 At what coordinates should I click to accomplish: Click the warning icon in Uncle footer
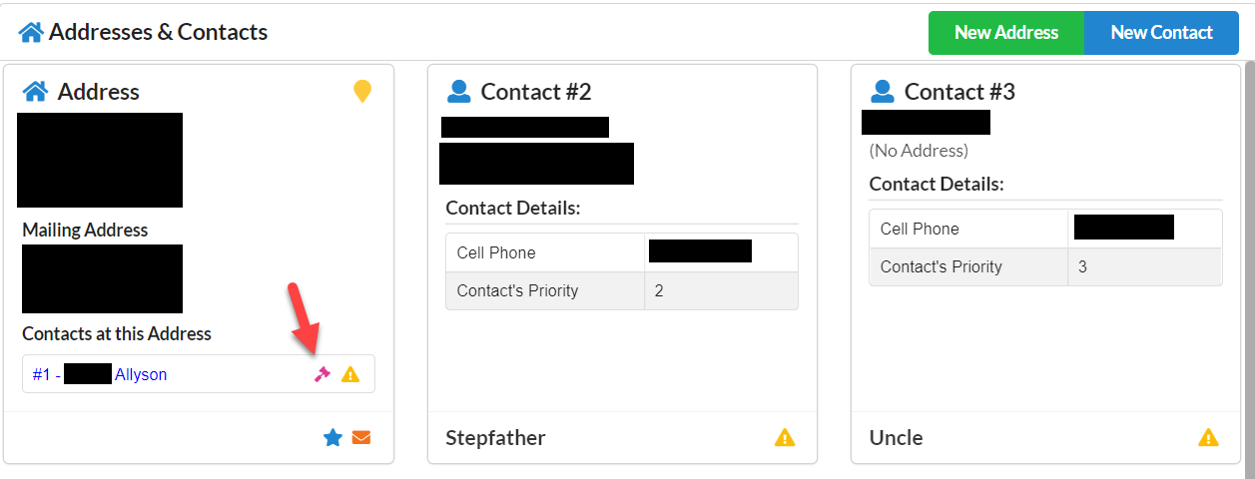[x=1208, y=437]
